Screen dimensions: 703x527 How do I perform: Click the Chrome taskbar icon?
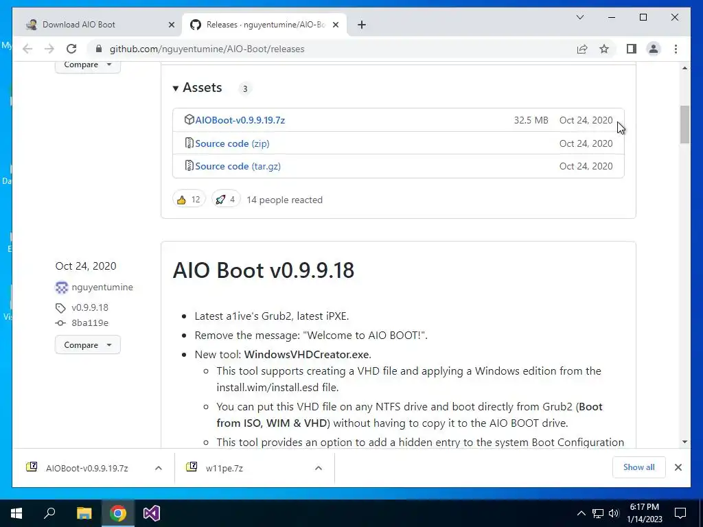[118, 513]
